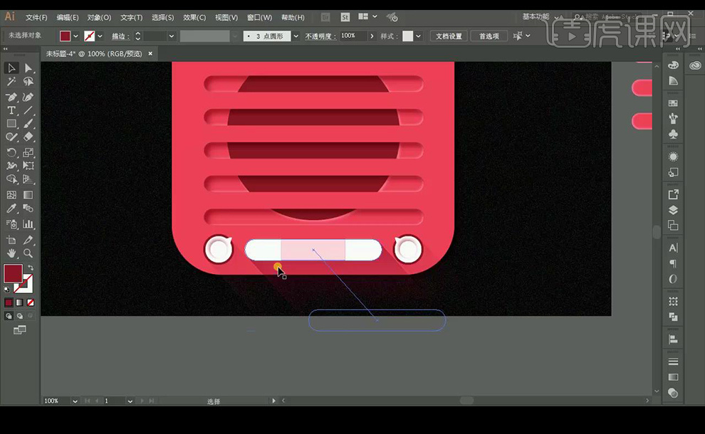Select the Selection tool arrow
Image resolution: width=705 pixels, height=434 pixels.
coord(11,68)
